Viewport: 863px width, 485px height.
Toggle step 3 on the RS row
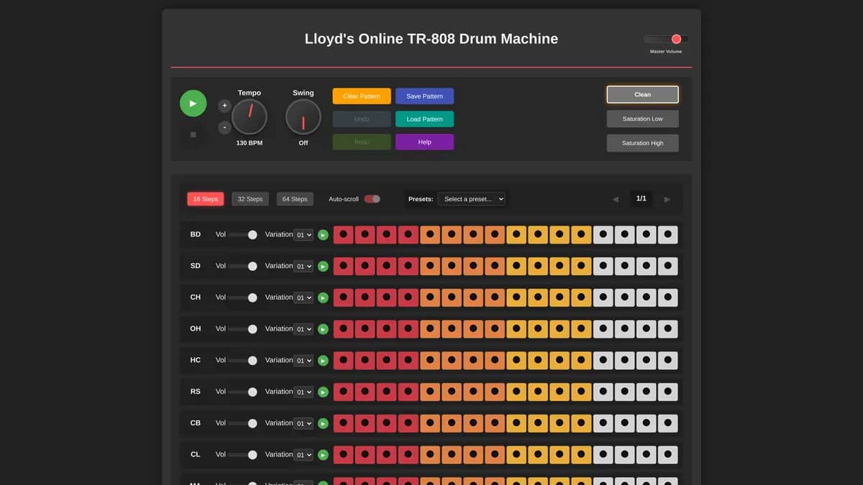[387, 392]
